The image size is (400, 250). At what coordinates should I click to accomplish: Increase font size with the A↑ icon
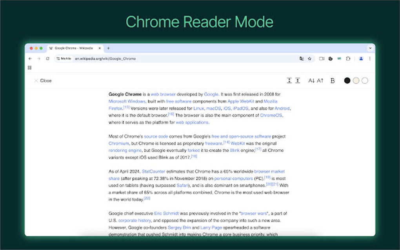tap(320, 80)
